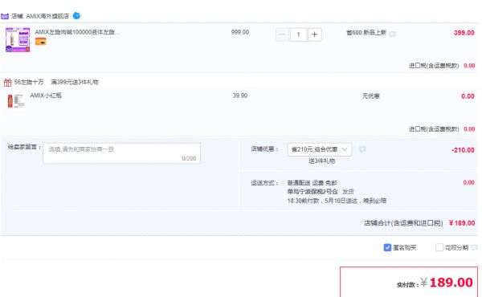Click the large 189.00 payable amount
Image resolution: width=482 pixels, height=297 pixels.
click(451, 283)
